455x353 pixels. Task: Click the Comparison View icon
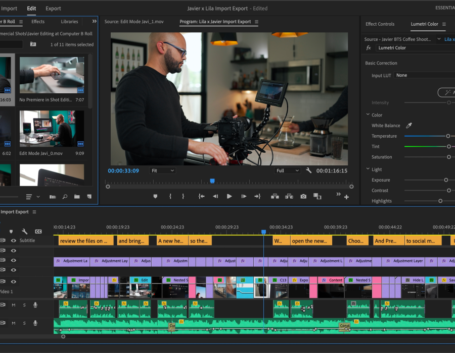317,197
